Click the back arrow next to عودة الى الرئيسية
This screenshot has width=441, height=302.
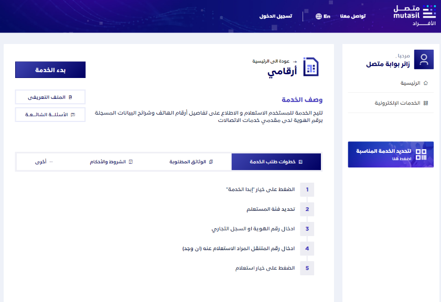tap(295, 61)
